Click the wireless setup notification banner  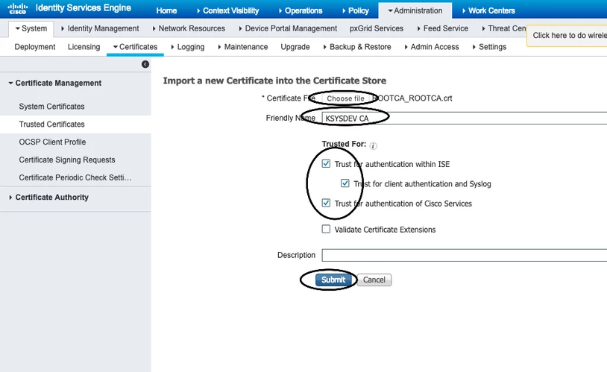pos(567,35)
